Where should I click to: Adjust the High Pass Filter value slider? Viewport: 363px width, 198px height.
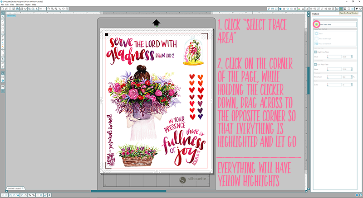coord(334,57)
